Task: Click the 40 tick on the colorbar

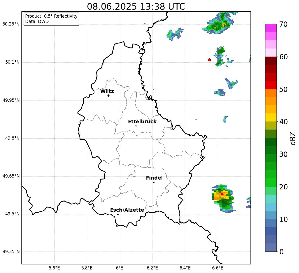Action: [x=283, y=122]
